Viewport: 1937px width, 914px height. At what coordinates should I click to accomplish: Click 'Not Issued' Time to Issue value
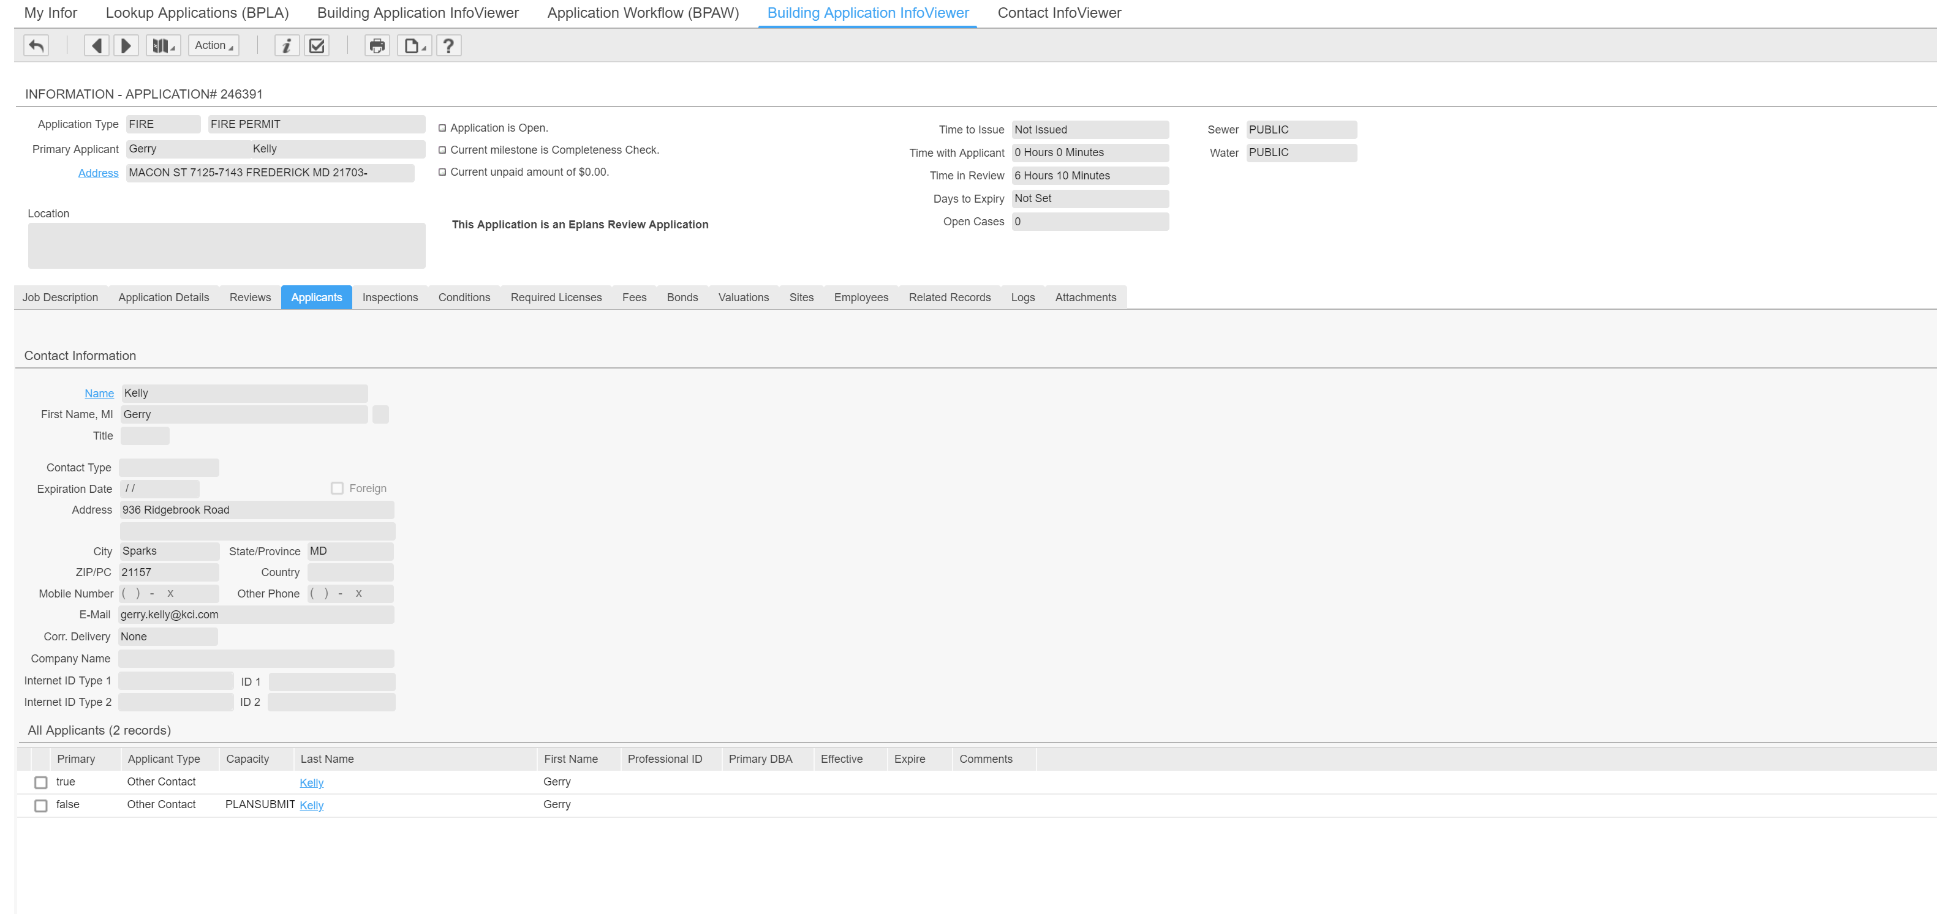pos(1090,130)
